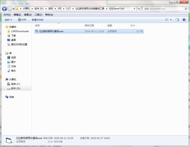Expand arrow after QQ游戏信用分快速查询工具 breadcrumb
Image resolution: width=190 pixels, height=147 pixels.
tap(107, 9)
